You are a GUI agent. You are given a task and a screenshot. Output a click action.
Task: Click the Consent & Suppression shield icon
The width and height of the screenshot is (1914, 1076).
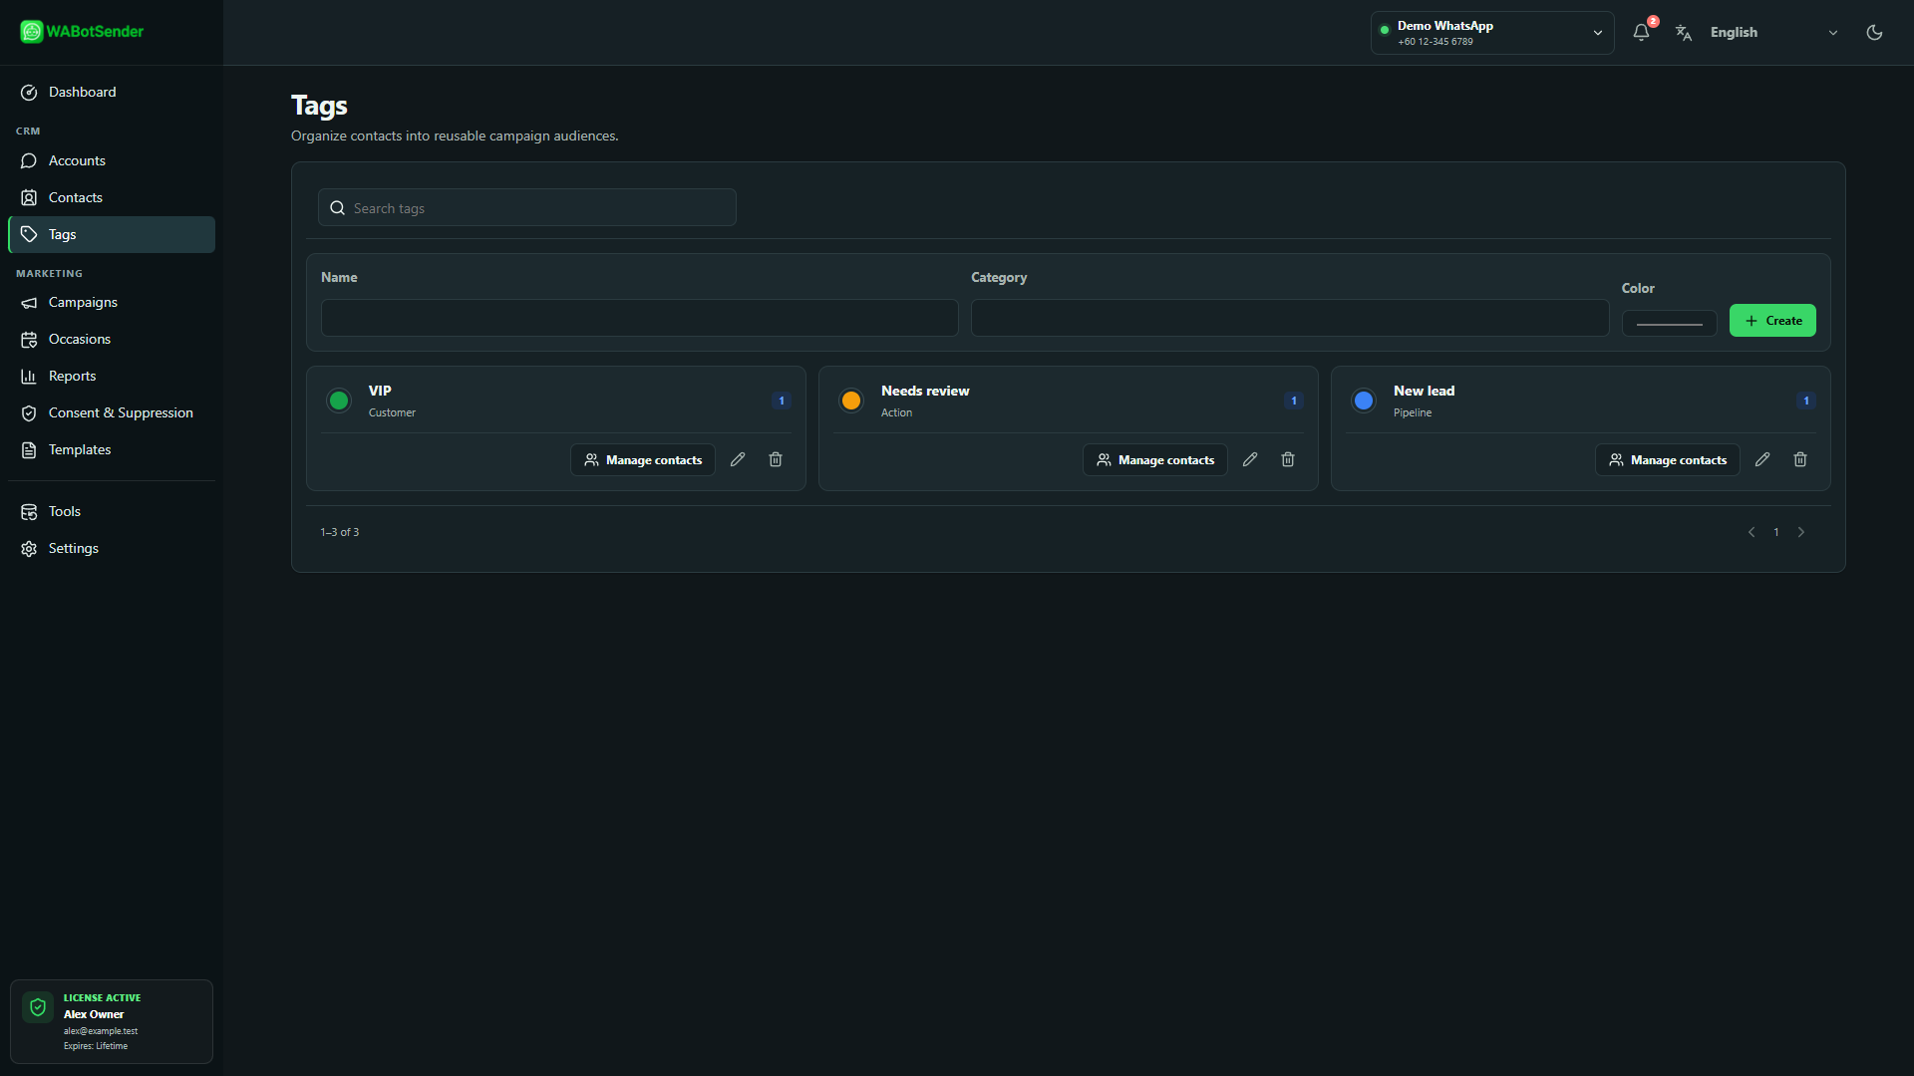pyautogui.click(x=29, y=412)
